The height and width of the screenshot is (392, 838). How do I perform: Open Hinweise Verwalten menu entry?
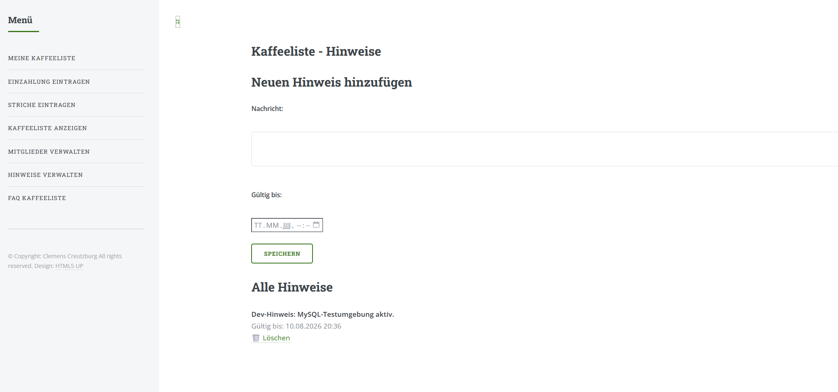point(46,175)
